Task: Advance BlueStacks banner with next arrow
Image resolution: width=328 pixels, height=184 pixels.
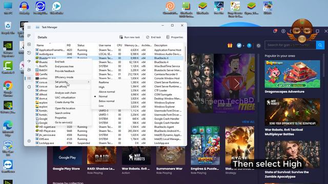Action: [237, 83]
